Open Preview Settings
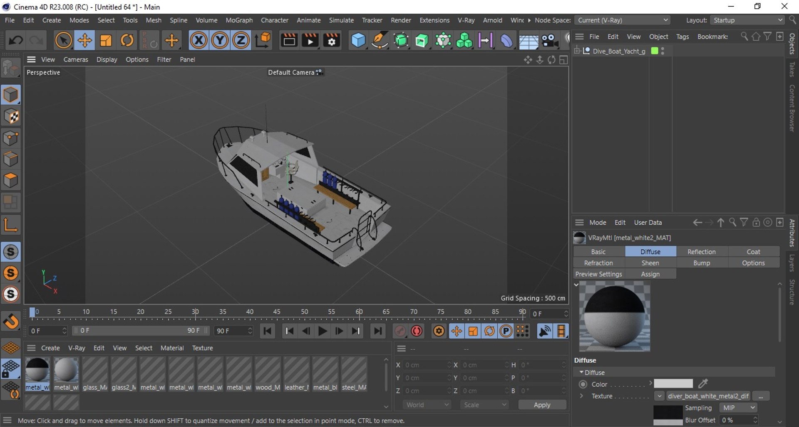Screen dimensions: 799x427 point(598,274)
